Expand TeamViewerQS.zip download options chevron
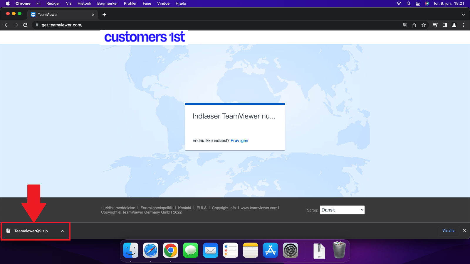 [63, 231]
